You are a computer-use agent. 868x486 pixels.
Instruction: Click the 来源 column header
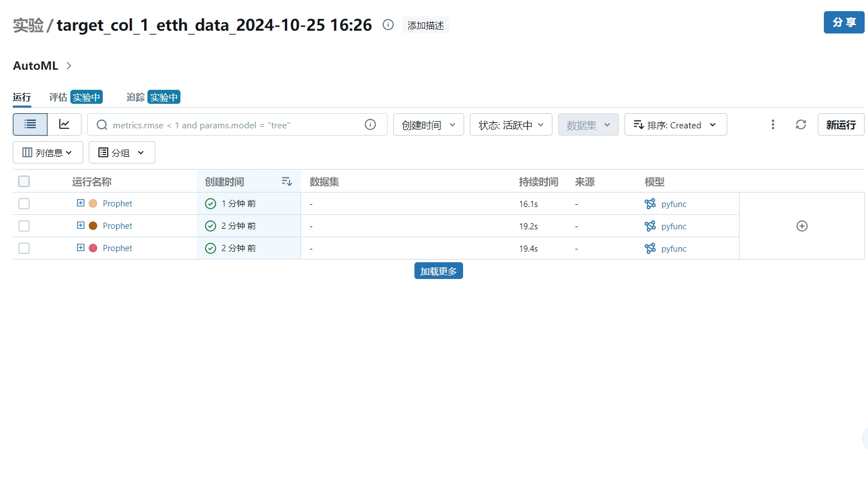[585, 181]
